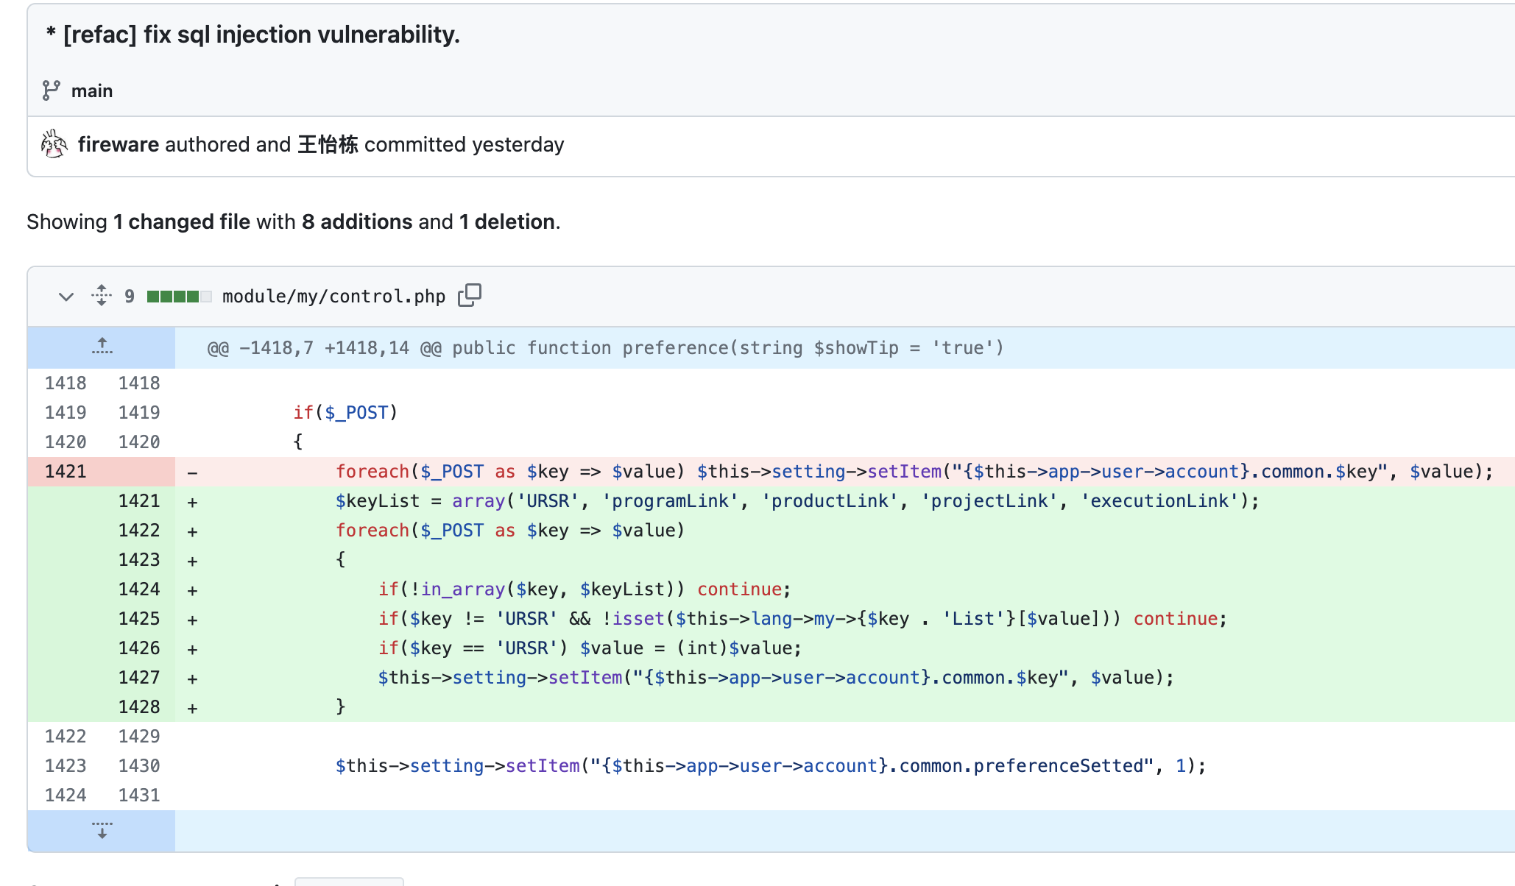Image resolution: width=1515 pixels, height=886 pixels.
Task: Open committer 王怡栋 profile link
Action: tap(328, 144)
